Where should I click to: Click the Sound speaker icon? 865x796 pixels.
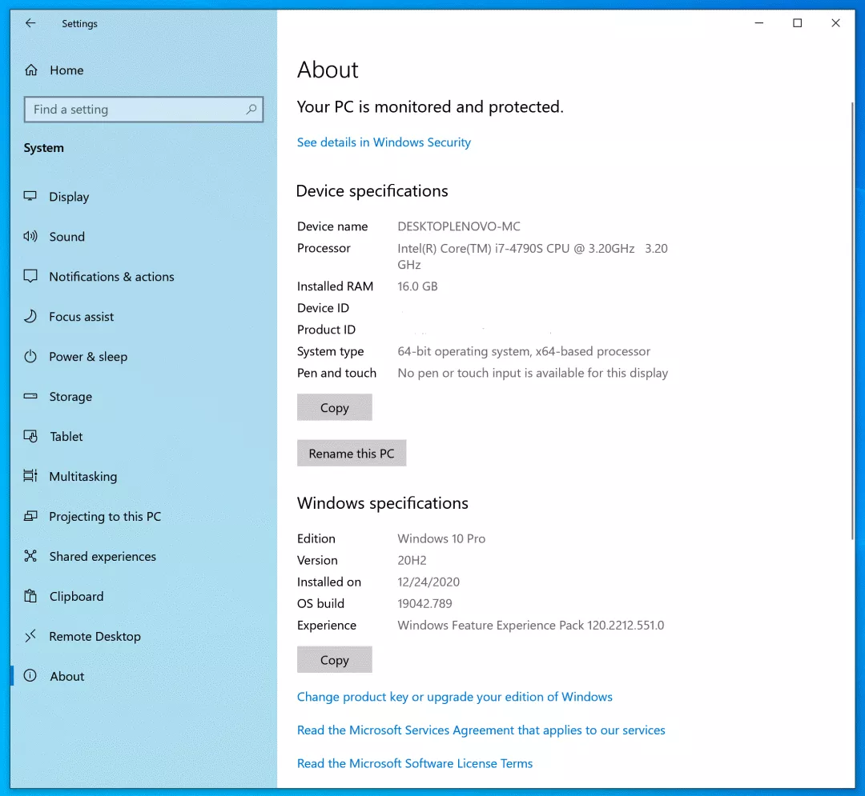pyautogui.click(x=30, y=236)
